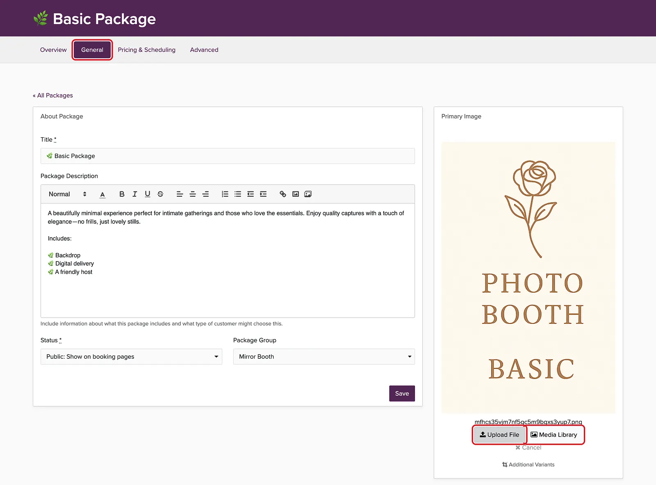Click the leaf logo in header
The height and width of the screenshot is (485, 656).
[x=41, y=18]
